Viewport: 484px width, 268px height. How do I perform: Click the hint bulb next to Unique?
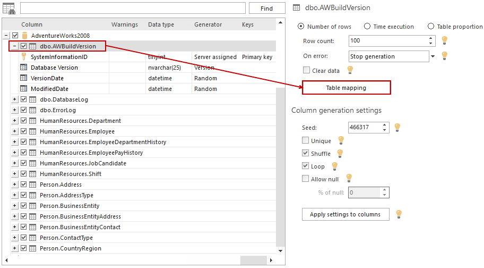(341, 140)
